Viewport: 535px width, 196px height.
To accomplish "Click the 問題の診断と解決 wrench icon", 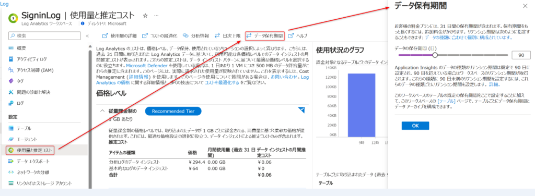I will 11,92.
